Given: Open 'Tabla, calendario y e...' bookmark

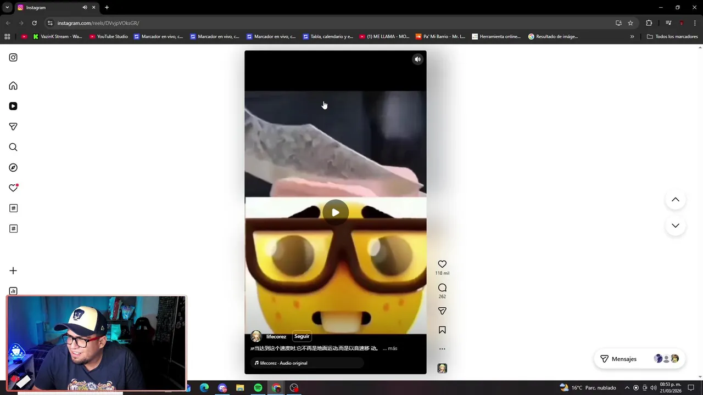Looking at the screenshot, I should [x=328, y=37].
